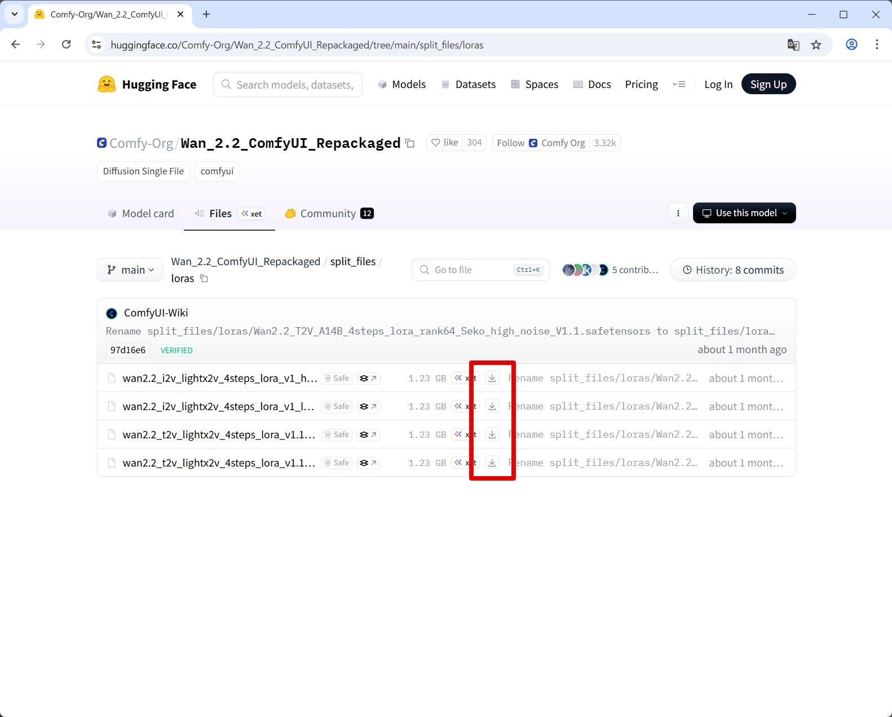The width and height of the screenshot is (892, 717).
Task: Click the 12 badge on Community tab
Action: tap(367, 213)
